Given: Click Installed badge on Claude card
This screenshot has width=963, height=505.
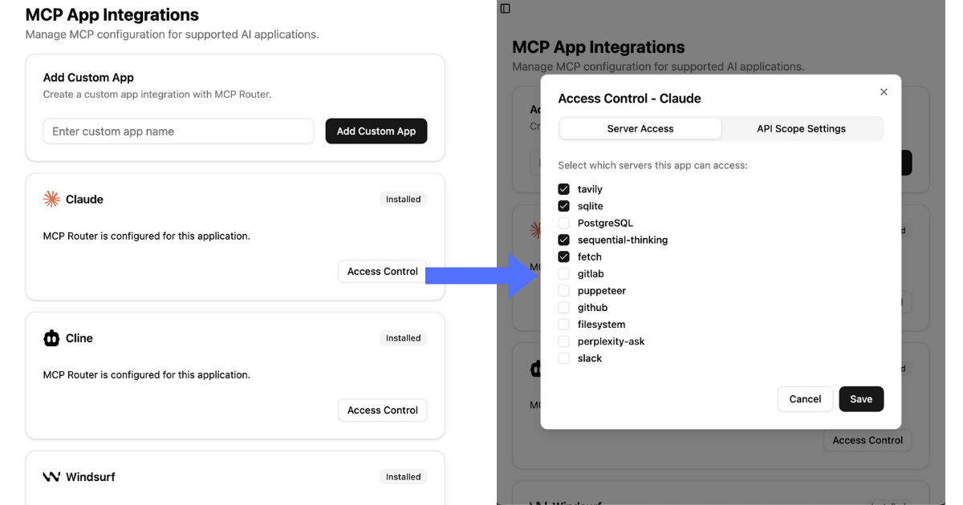Looking at the screenshot, I should (x=403, y=199).
